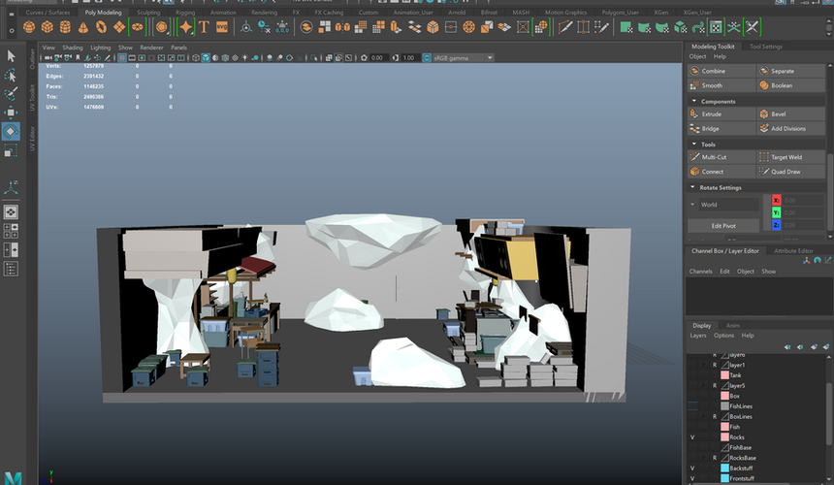Toggle R display type of BoxLines layer

(715, 416)
